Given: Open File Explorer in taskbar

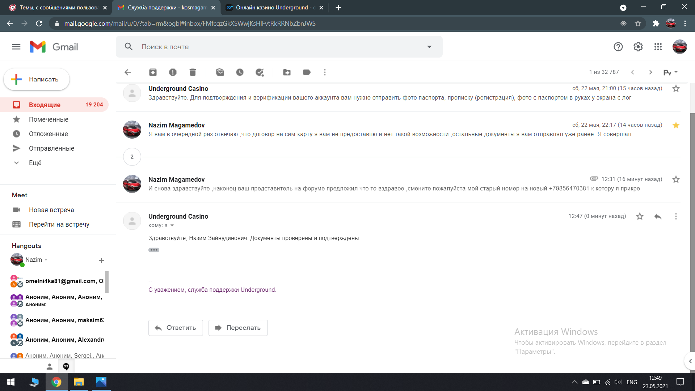Looking at the screenshot, I should click(x=79, y=382).
